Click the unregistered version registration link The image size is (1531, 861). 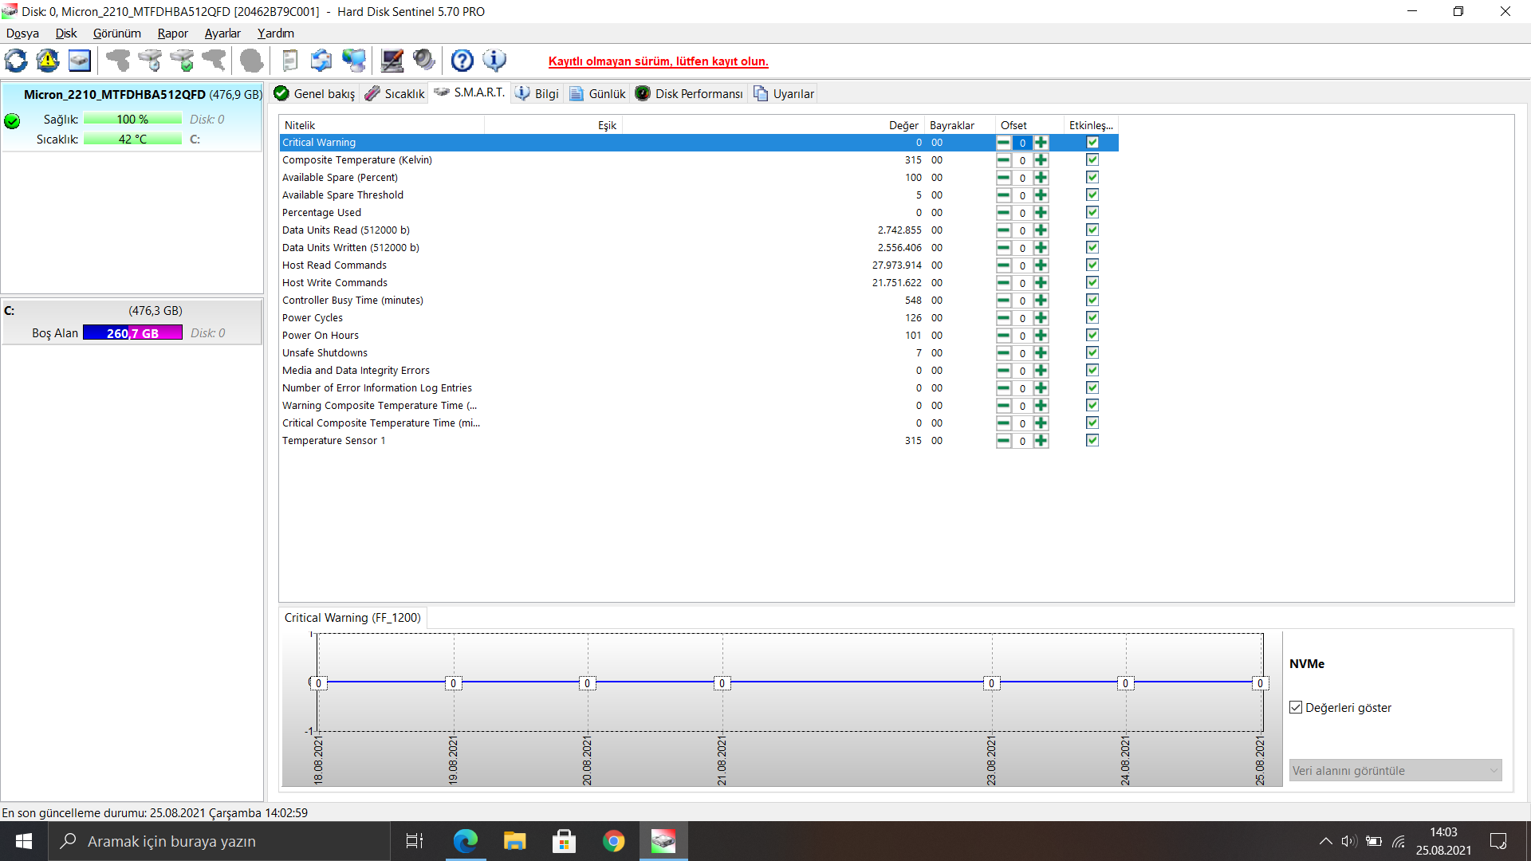pyautogui.click(x=658, y=61)
